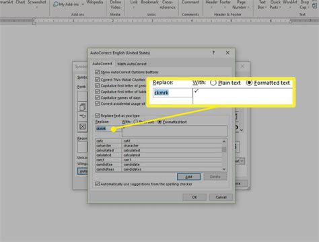Select the candidtae row in the list

pos(158,165)
